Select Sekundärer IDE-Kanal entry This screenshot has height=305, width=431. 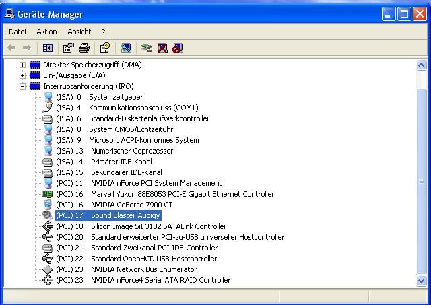(109, 172)
